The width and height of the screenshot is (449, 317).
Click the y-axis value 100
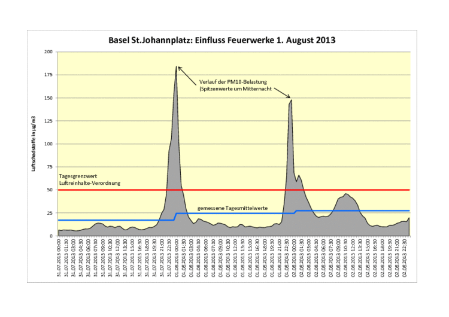coord(48,144)
